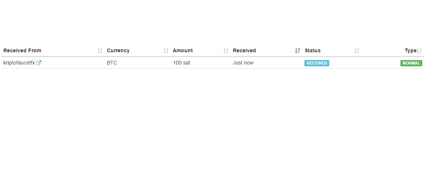Sort by the Received From header label

click(x=22, y=51)
